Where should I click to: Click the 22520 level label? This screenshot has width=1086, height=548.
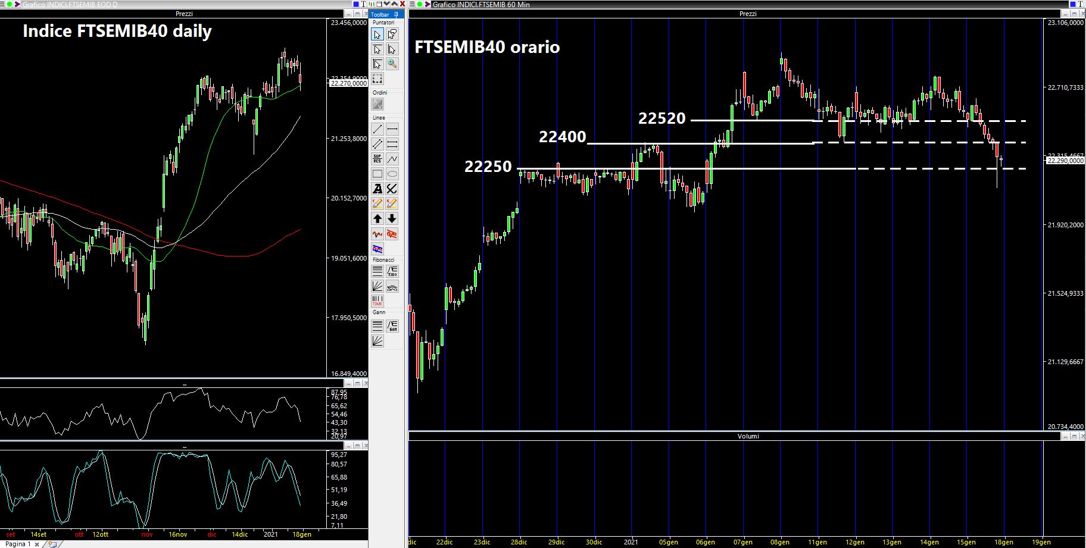click(662, 118)
